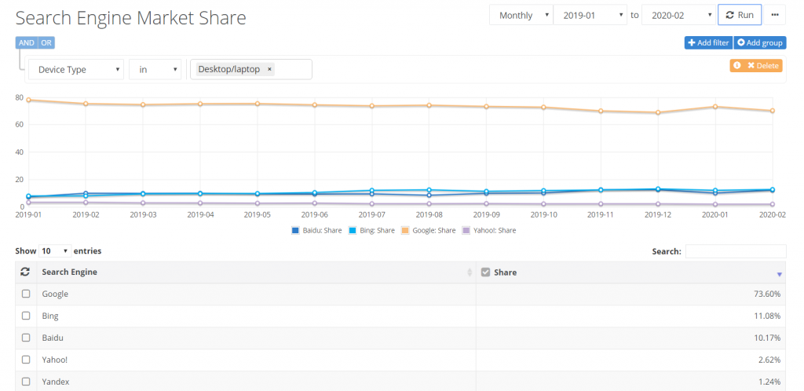
Task: Open the ellipsis more options menu
Action: tap(775, 15)
